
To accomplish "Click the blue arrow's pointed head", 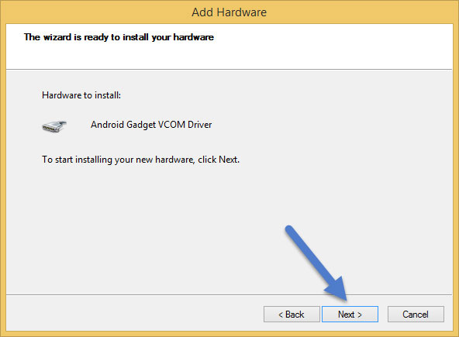I will 340,293.
